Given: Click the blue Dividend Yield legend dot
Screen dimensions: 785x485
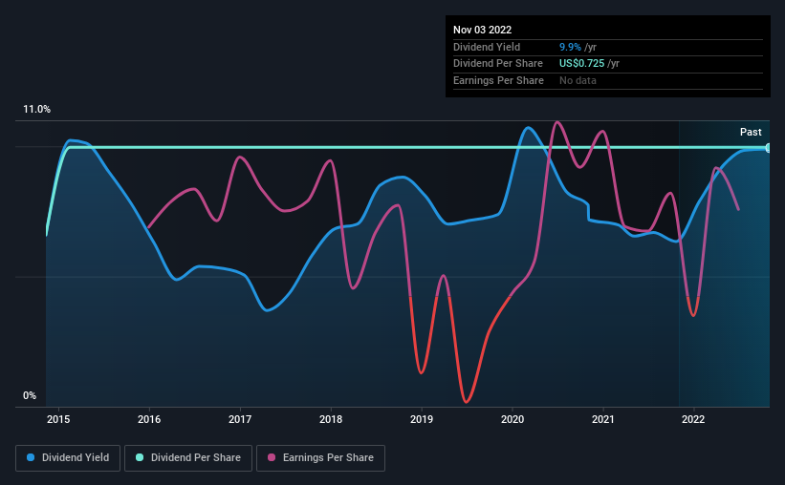Looking at the screenshot, I should pos(31,457).
